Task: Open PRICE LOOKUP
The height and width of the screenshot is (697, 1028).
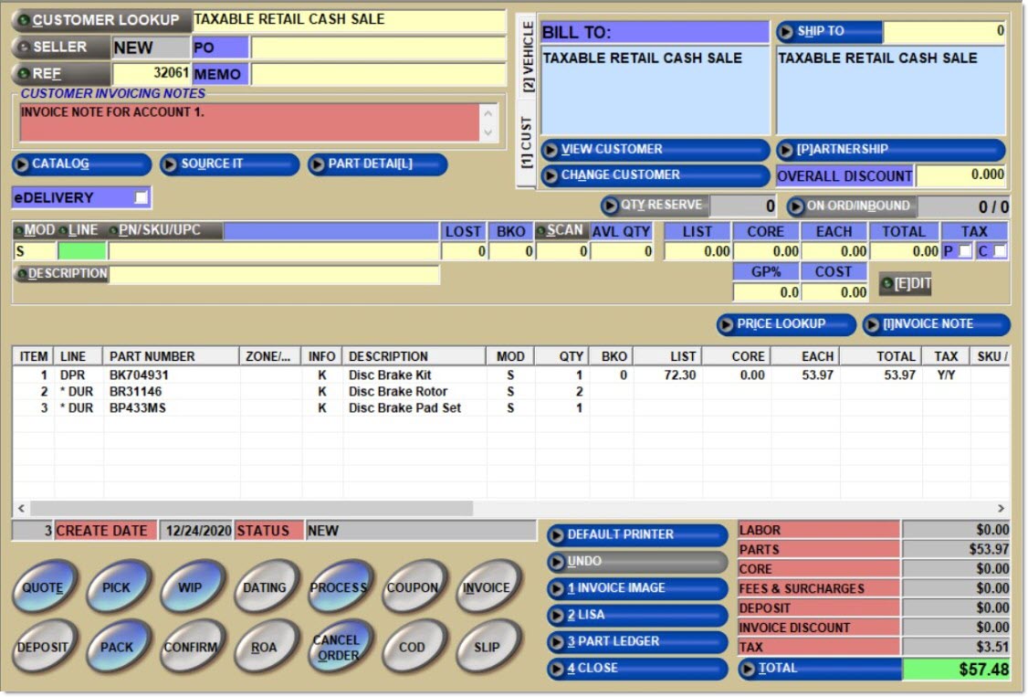Action: (x=786, y=324)
